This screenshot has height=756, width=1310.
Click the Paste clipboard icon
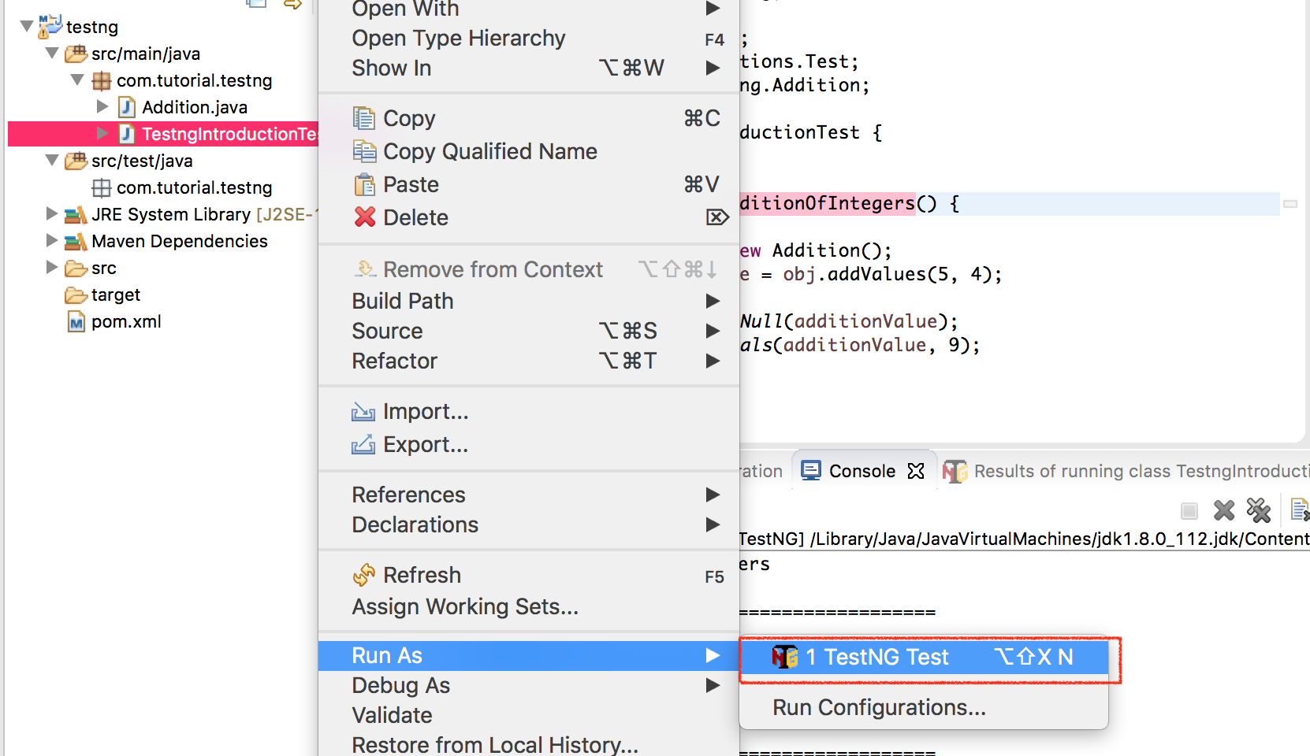(364, 184)
